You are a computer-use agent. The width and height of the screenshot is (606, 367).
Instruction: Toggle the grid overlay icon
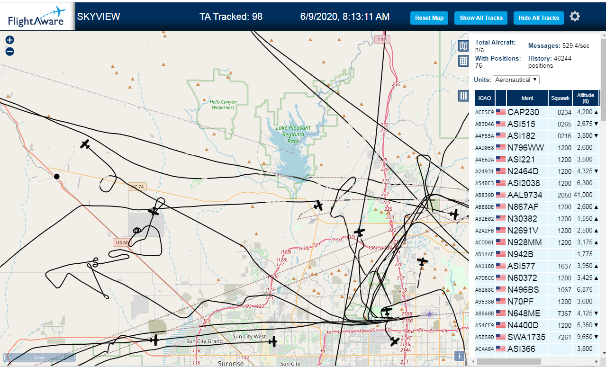click(463, 61)
